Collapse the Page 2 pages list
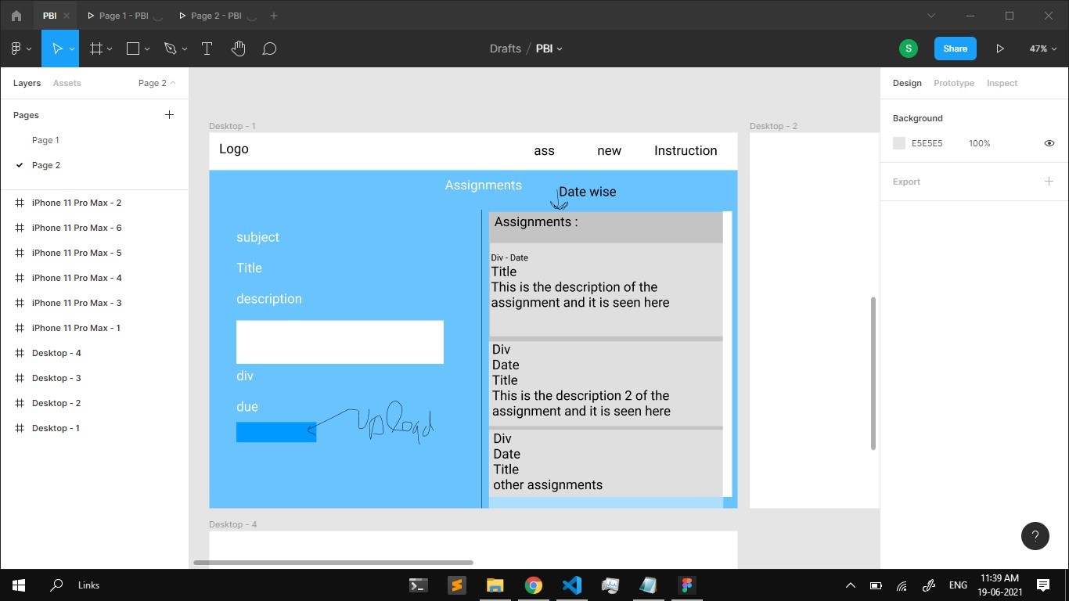This screenshot has width=1069, height=601. point(157,83)
